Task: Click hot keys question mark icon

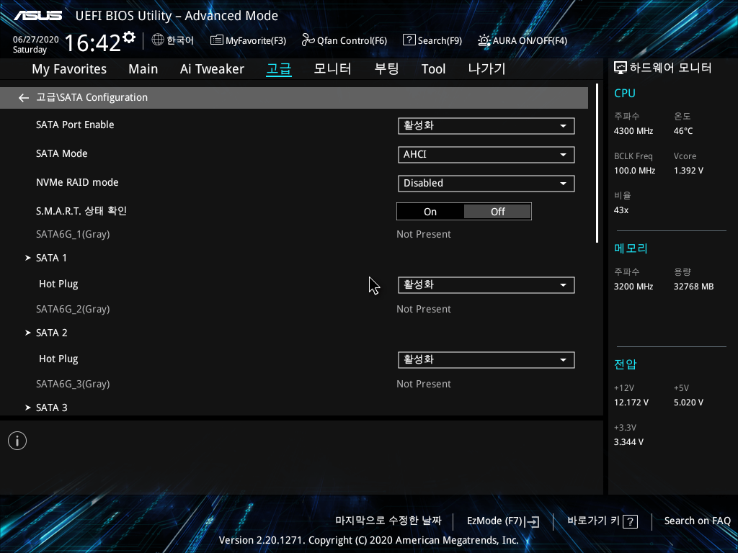Action: click(x=630, y=521)
